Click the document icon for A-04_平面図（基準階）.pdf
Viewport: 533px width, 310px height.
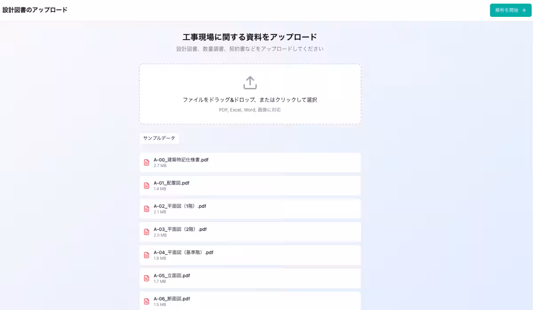(146, 255)
